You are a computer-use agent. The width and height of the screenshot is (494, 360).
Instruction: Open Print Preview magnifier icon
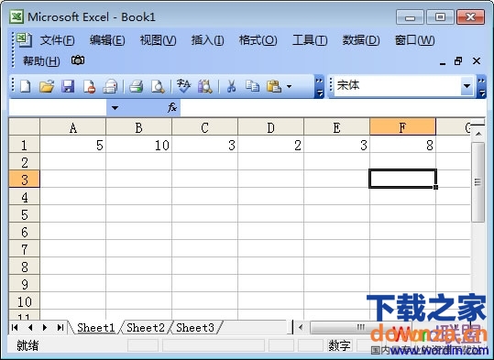click(x=158, y=86)
